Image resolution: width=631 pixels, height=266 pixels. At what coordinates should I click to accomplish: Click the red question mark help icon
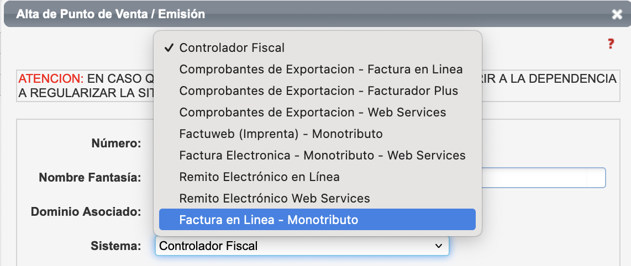click(611, 44)
